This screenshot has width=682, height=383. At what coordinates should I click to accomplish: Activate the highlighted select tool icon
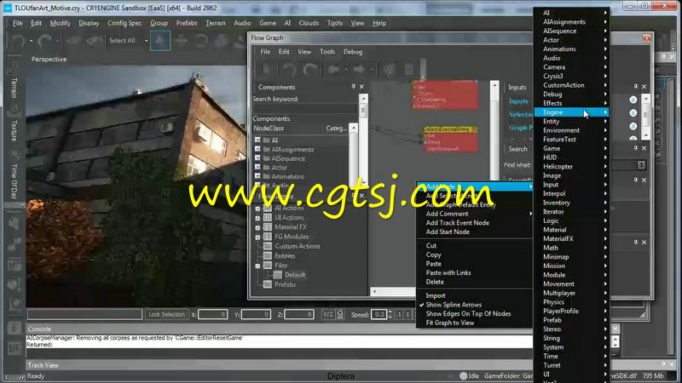[160, 40]
